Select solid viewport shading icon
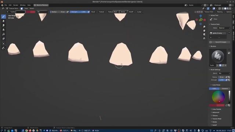The width and height of the screenshot is (235, 132). tap(225, 8)
